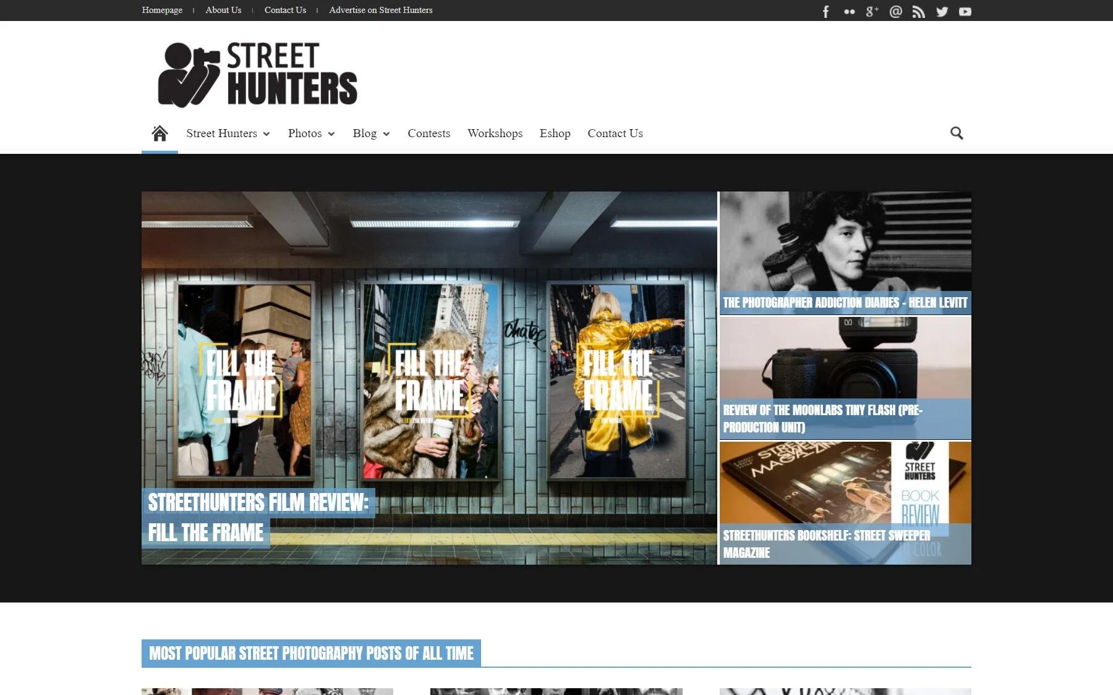Click Most Popular Street Photography Posts heading
Viewport: 1113px width, 695px height.
(x=311, y=654)
